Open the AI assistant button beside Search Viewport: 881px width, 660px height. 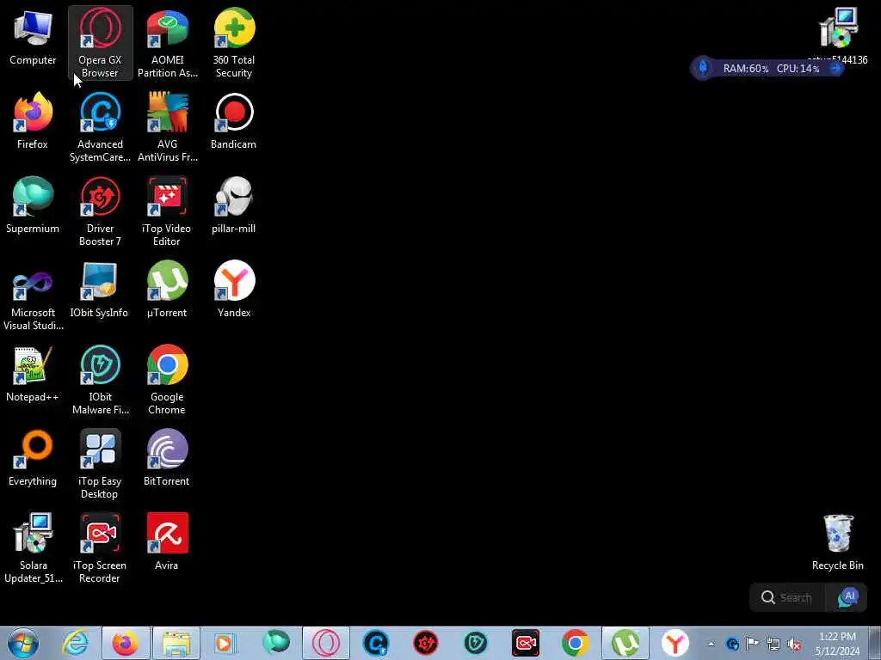pyautogui.click(x=847, y=598)
